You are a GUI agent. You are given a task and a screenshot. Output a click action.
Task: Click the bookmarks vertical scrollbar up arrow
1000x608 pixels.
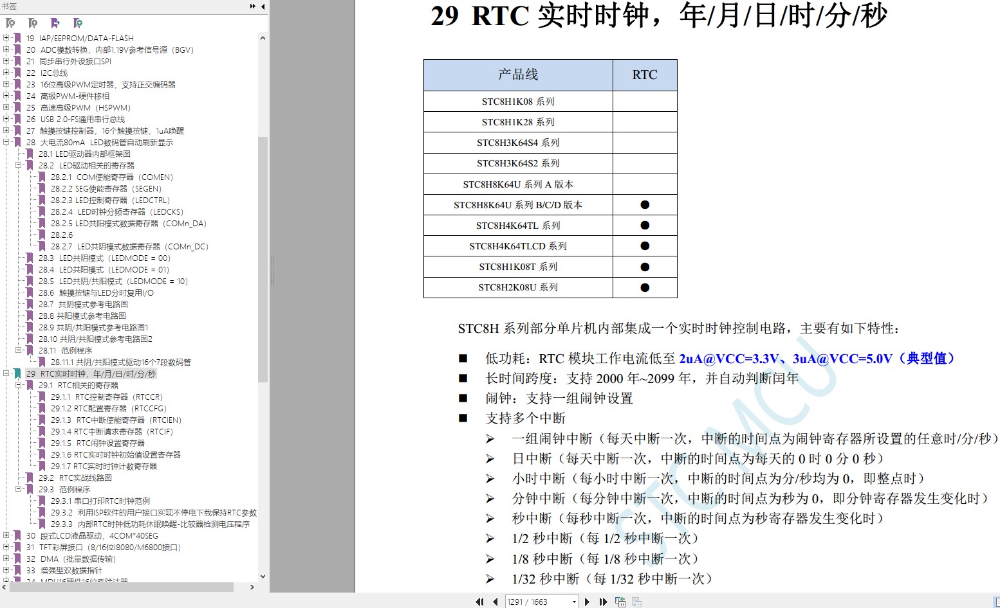click(263, 38)
